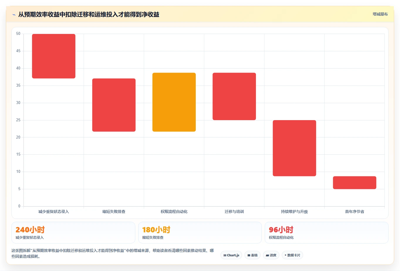
Task: Click the red bar for 减少重复状态录入
Action: pyautogui.click(x=54, y=56)
